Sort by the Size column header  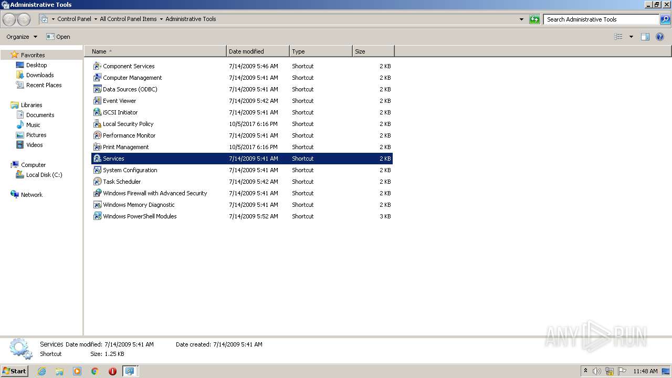click(x=373, y=51)
